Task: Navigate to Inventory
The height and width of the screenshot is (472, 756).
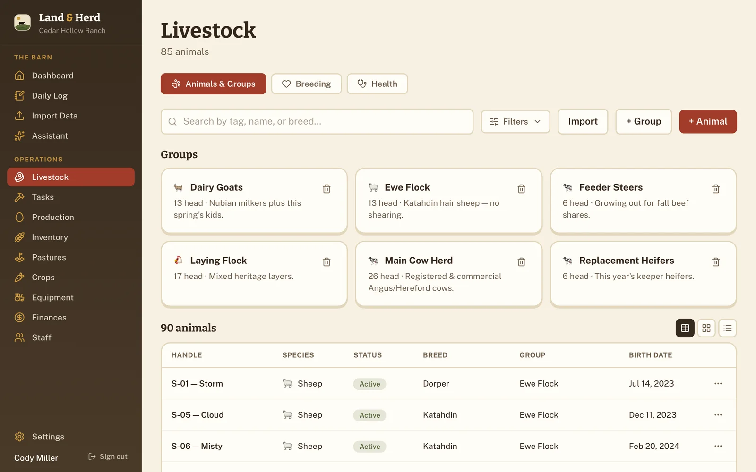Action: click(71, 237)
